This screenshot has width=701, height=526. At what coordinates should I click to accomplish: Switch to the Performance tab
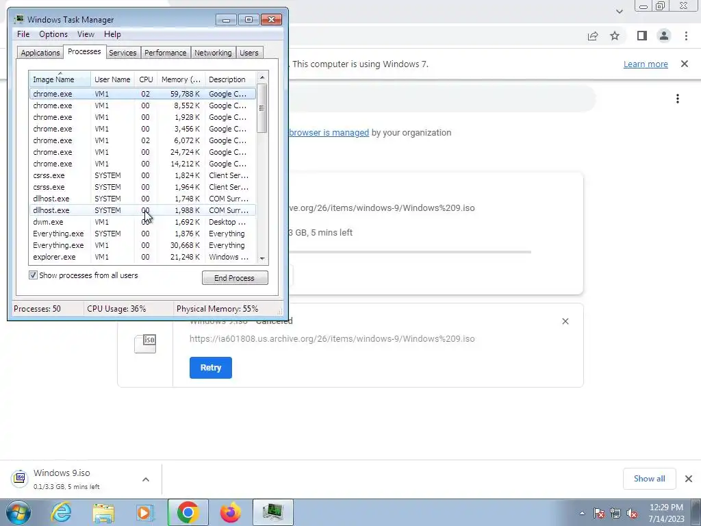point(166,52)
